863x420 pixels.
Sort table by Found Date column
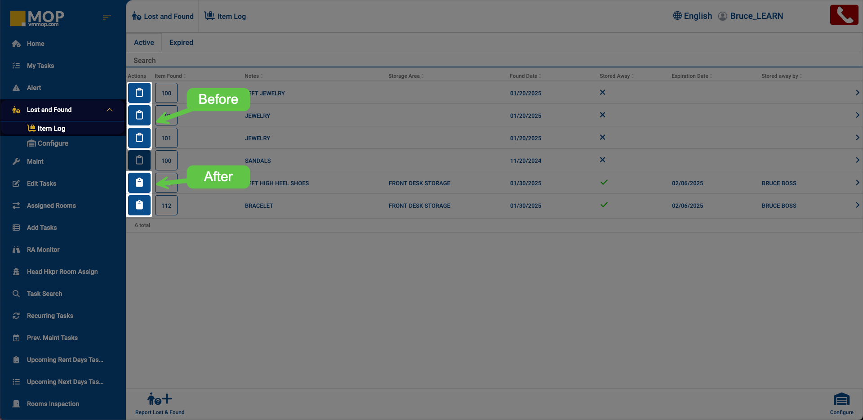tap(523, 76)
